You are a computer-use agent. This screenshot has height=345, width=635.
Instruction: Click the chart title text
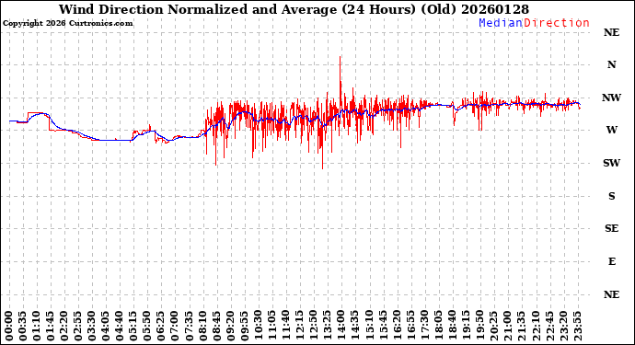294,9
